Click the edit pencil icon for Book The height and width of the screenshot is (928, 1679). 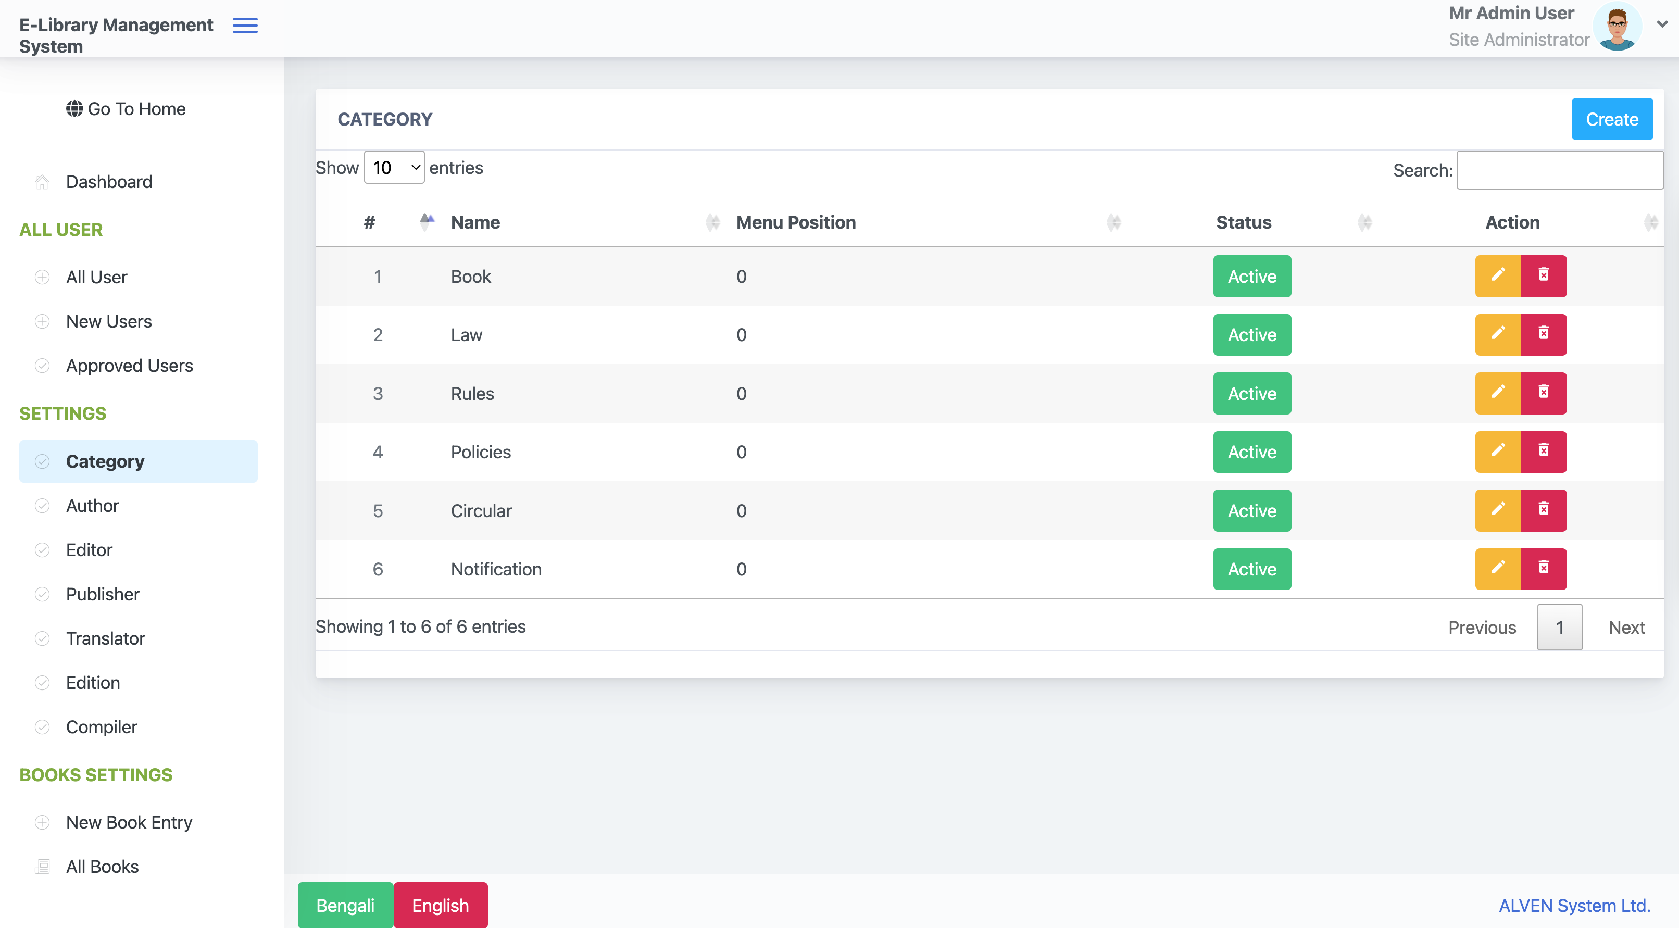(1498, 277)
